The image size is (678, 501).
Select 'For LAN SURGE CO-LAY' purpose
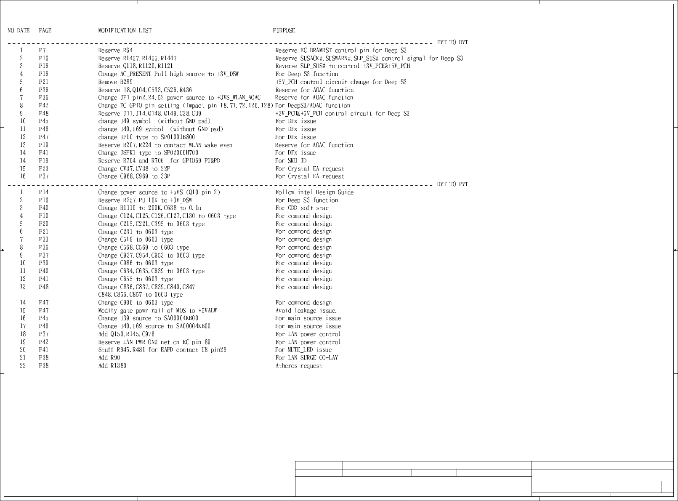coord(306,357)
